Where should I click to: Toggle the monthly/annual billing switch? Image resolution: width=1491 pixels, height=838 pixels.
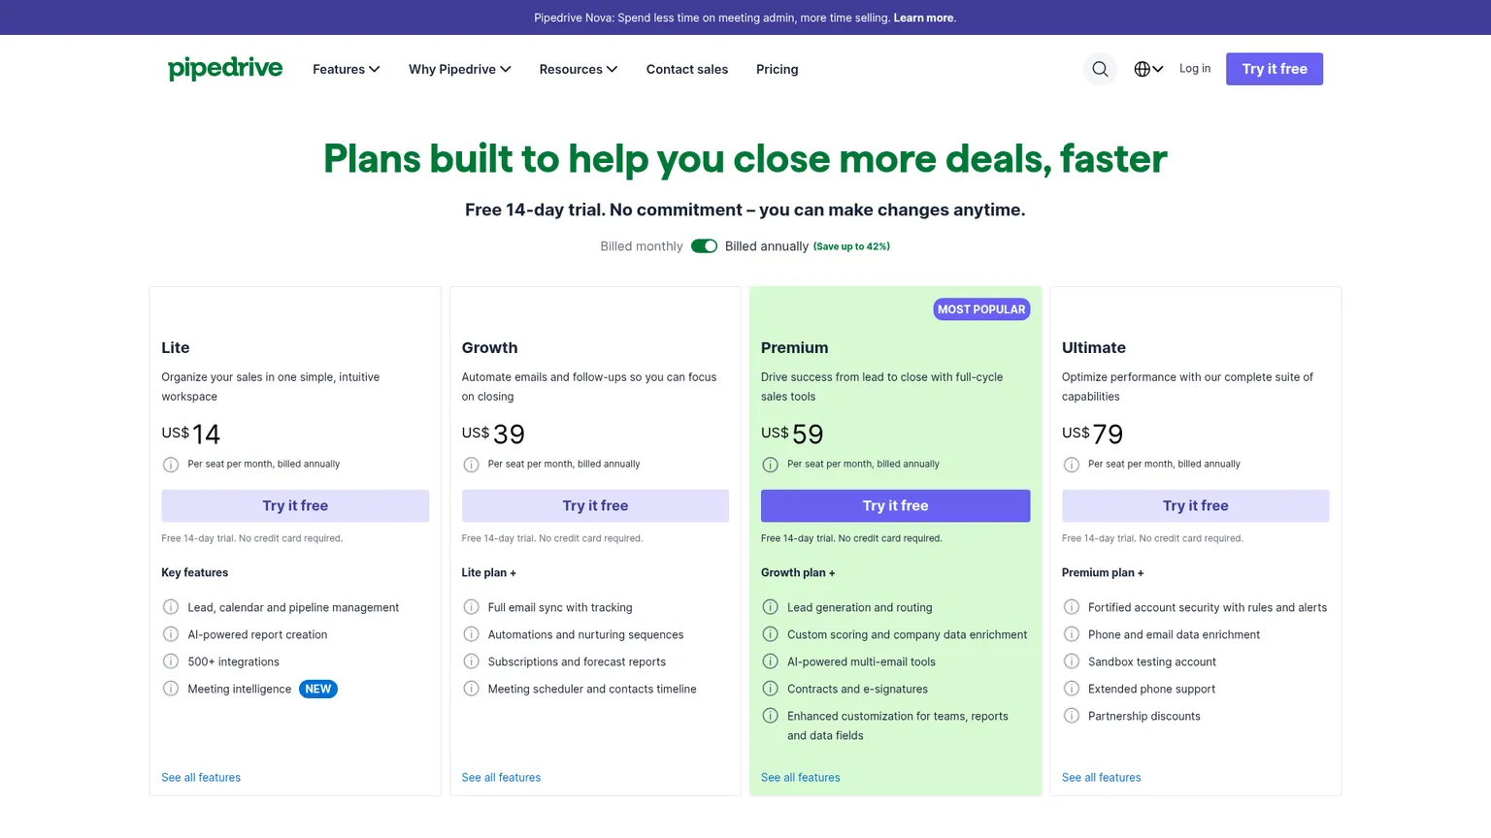tap(704, 246)
